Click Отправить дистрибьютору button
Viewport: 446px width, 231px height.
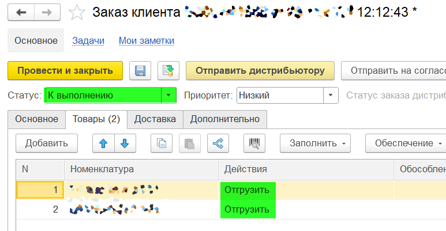click(x=260, y=70)
